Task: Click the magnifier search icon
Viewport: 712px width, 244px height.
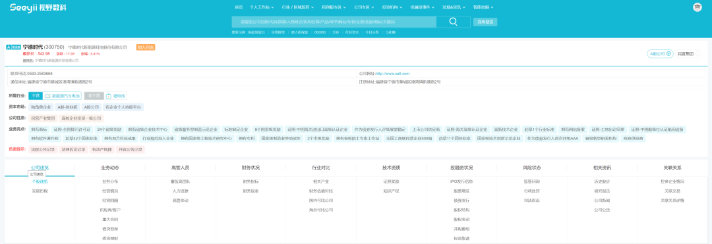Action: pyautogui.click(x=453, y=22)
